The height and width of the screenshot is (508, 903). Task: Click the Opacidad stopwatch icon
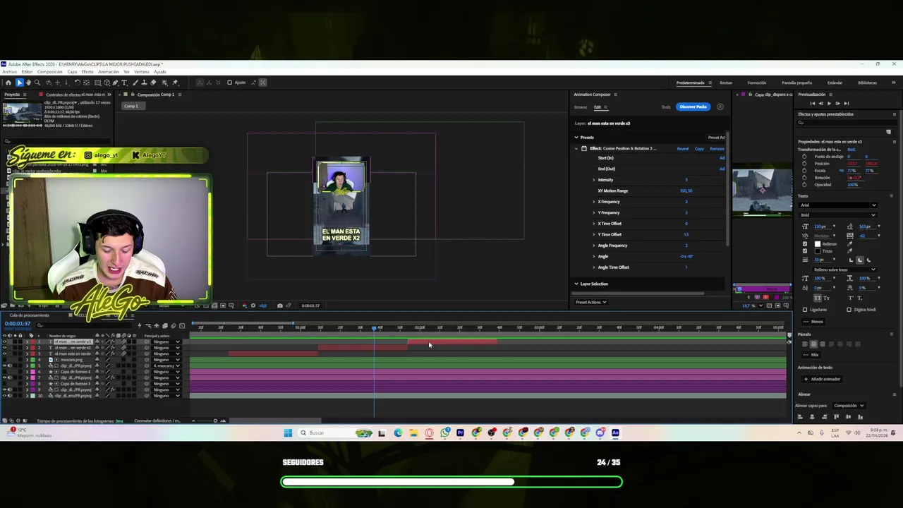804,185
